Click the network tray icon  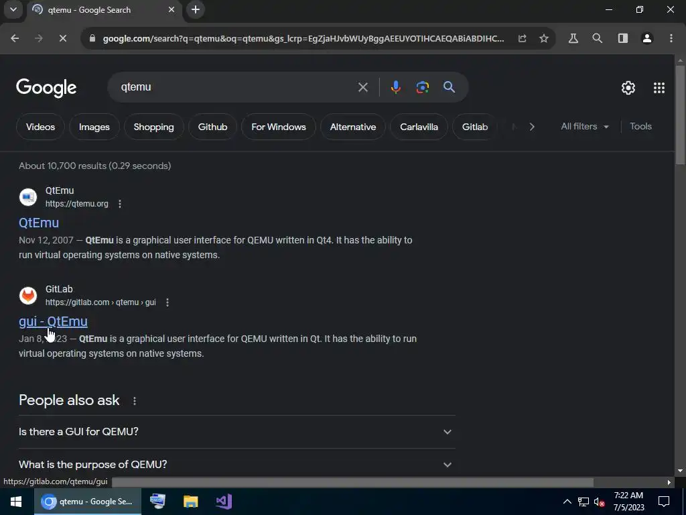pyautogui.click(x=584, y=502)
